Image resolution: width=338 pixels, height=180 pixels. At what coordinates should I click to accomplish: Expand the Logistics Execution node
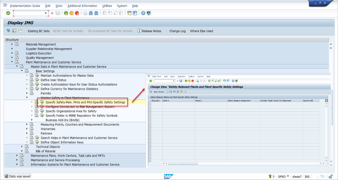click(x=12, y=53)
